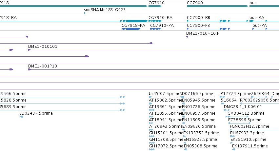Screen dimensions: 279x151
Task: Select the EN05945.5prime EST label
Action: (199, 100)
